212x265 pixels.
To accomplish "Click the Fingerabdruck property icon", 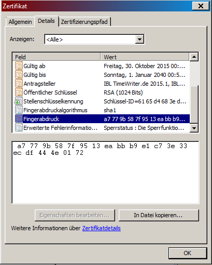I will 19,119.
